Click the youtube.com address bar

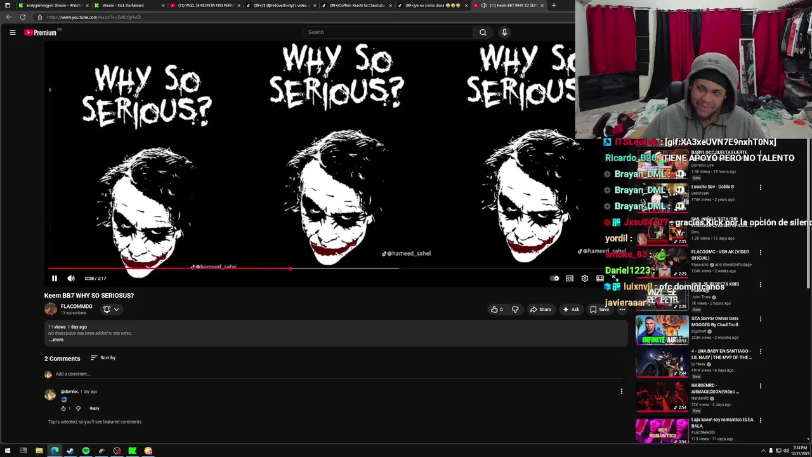coord(304,17)
